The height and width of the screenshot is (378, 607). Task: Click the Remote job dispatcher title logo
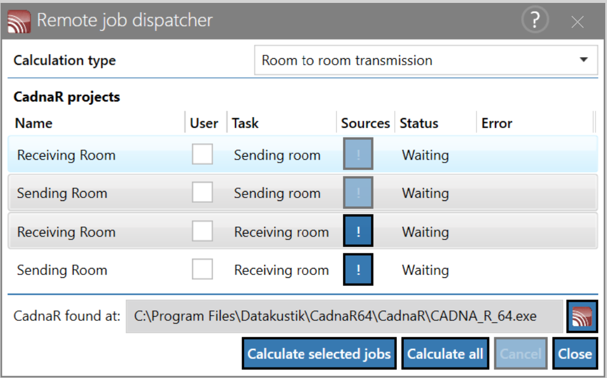[19, 21]
